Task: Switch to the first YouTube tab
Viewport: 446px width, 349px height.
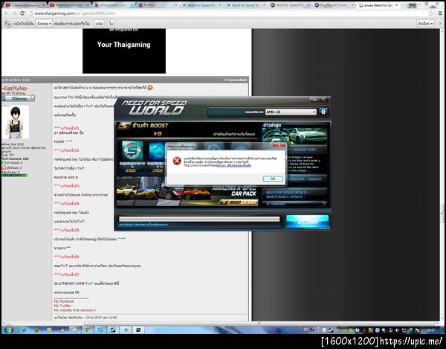Action: 25,5
